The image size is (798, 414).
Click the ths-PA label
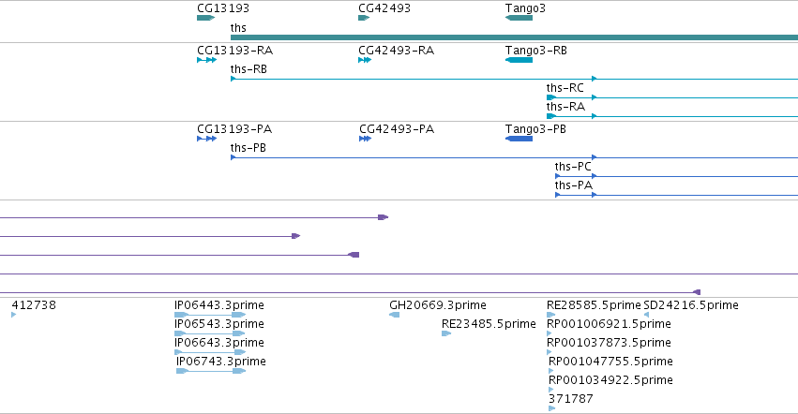click(x=574, y=185)
